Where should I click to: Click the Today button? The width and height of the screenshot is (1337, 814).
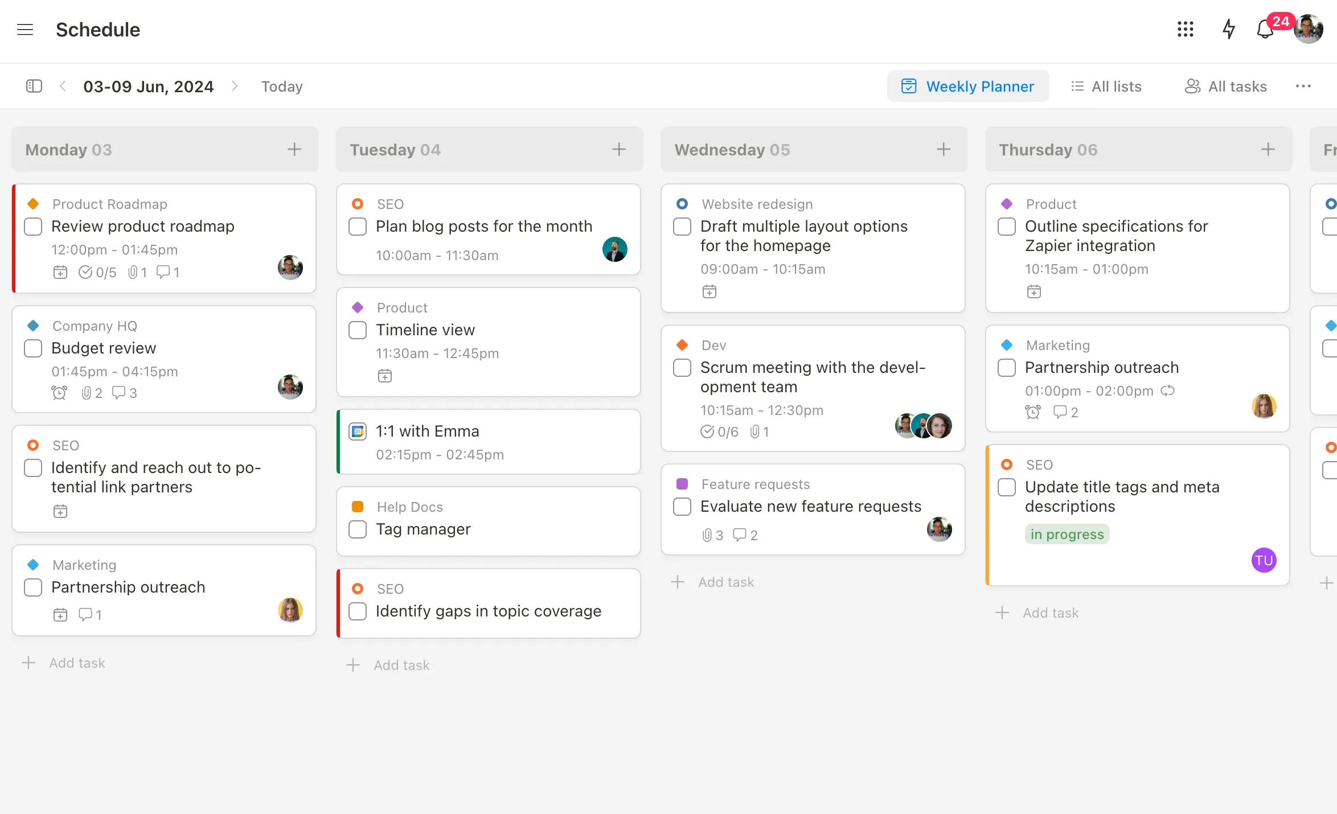(281, 86)
